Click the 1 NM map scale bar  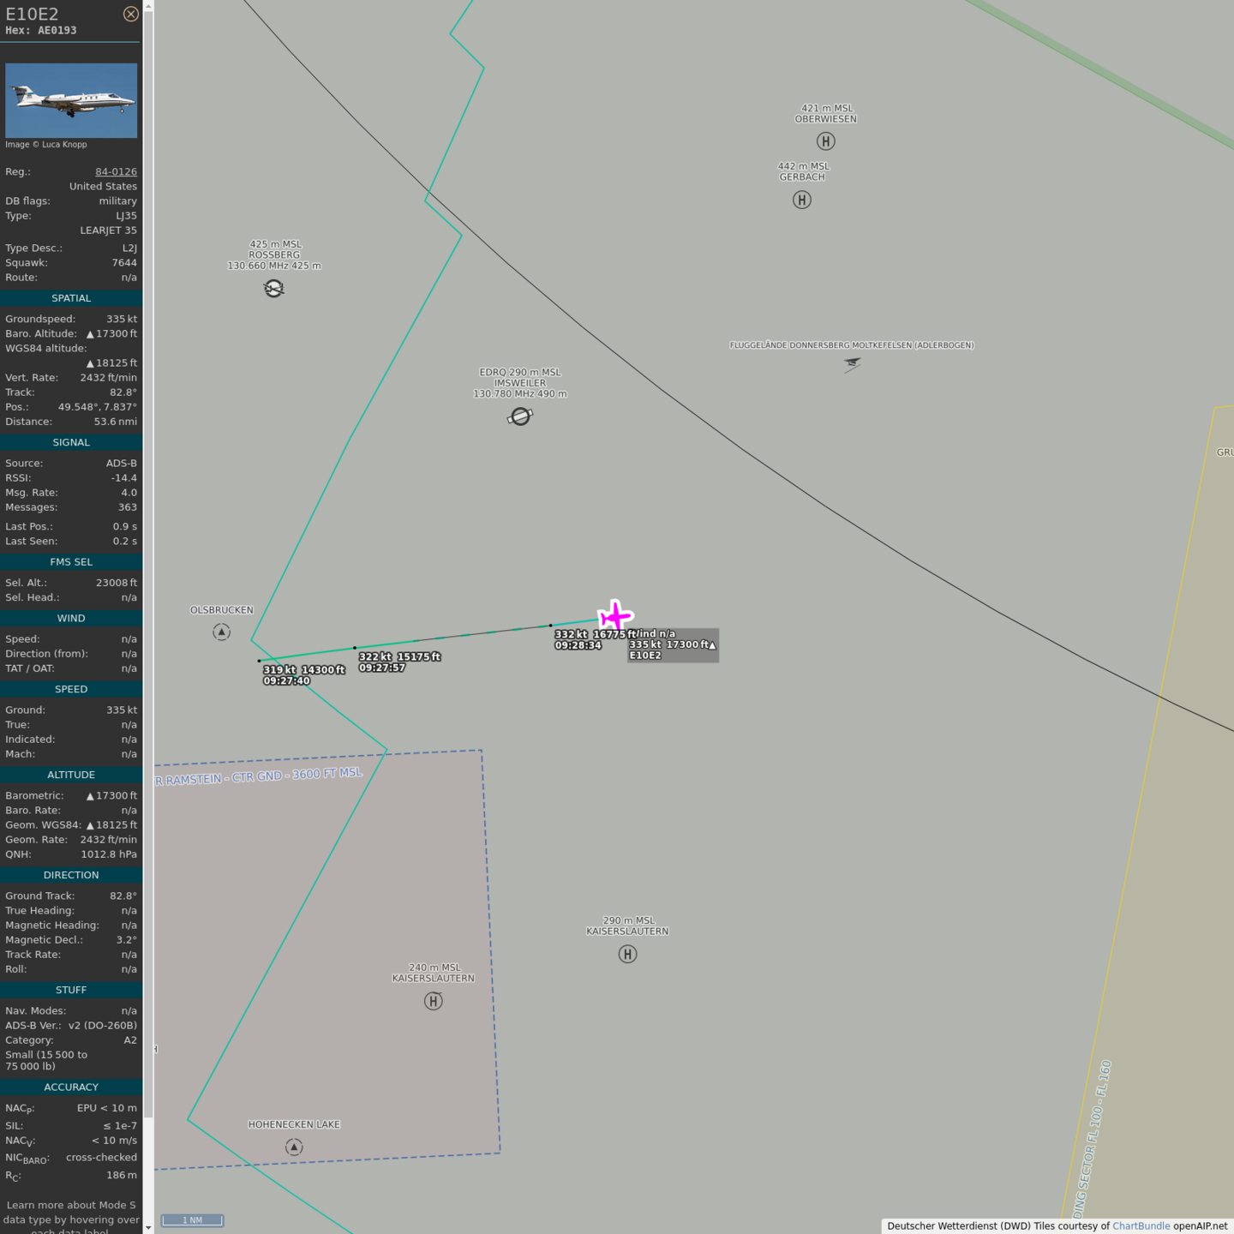[193, 1220]
